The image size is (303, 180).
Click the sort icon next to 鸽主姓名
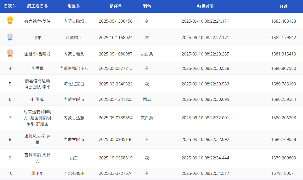(46, 6)
